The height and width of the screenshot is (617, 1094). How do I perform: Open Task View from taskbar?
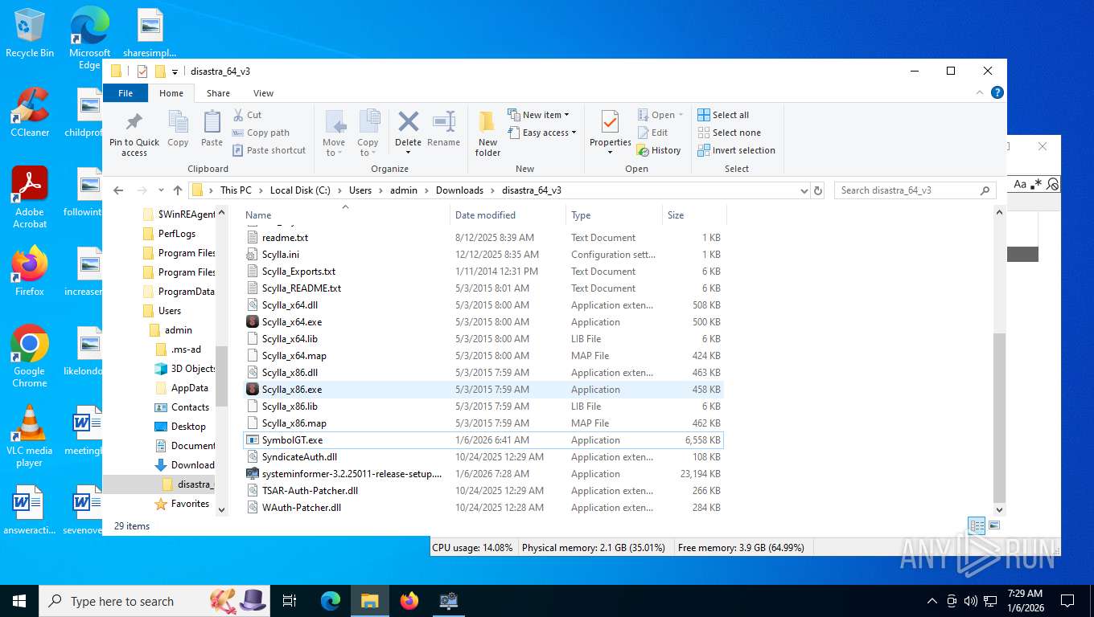coord(290,601)
